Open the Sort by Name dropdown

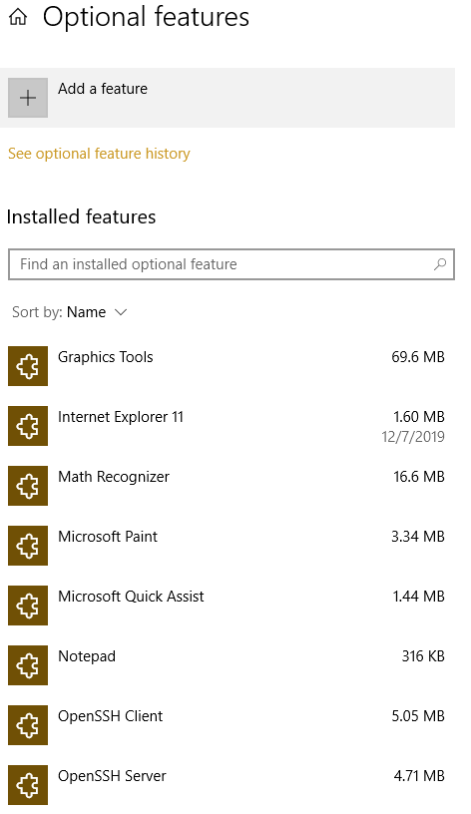pyautogui.click(x=70, y=312)
